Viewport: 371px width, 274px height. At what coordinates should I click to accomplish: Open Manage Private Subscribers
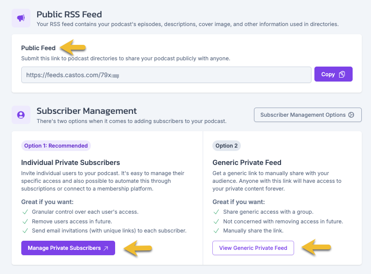point(68,248)
